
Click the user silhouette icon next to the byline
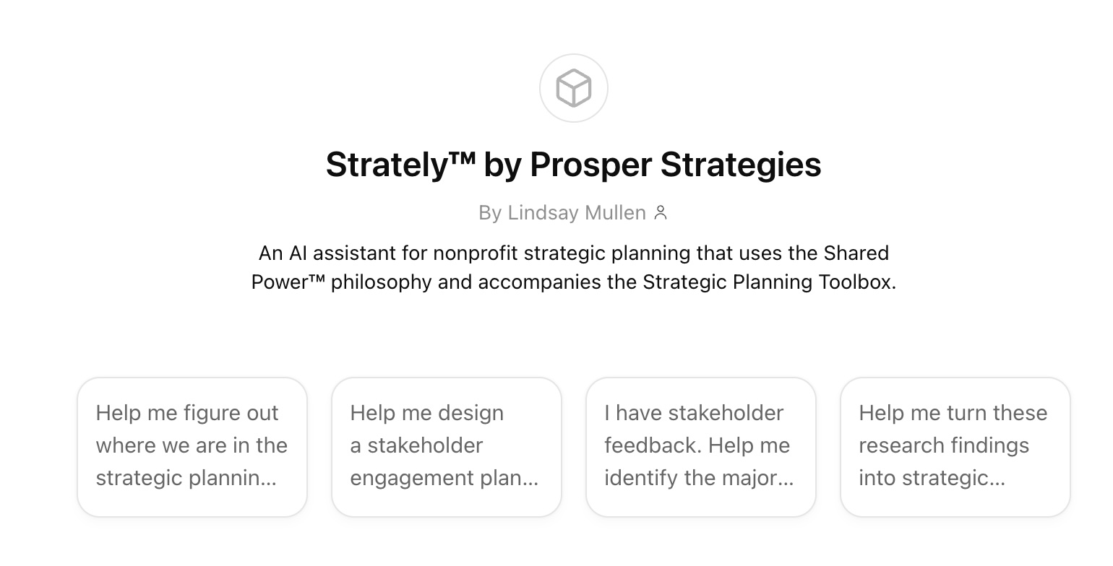660,213
